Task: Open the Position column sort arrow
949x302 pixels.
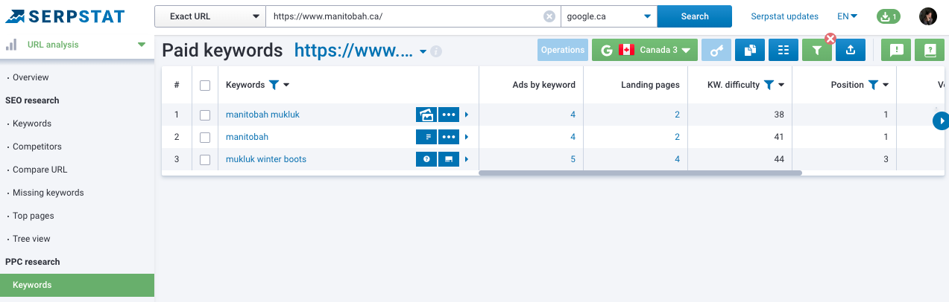Action: click(x=886, y=86)
